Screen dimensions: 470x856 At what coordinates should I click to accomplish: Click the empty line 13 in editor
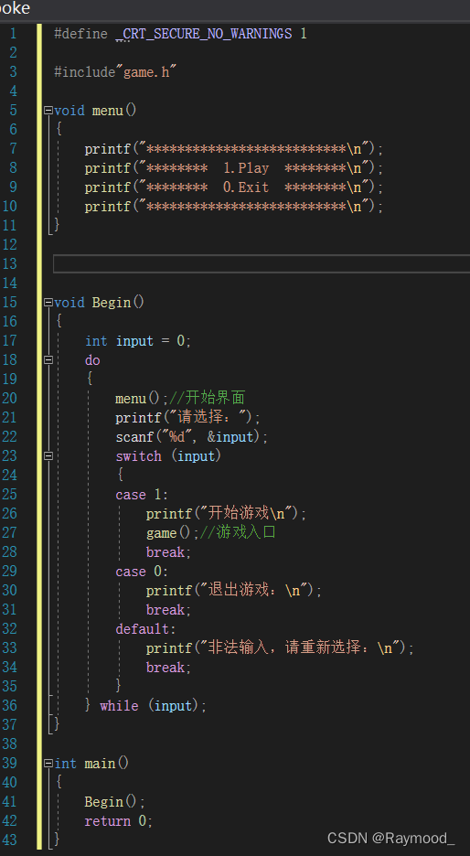point(261,263)
